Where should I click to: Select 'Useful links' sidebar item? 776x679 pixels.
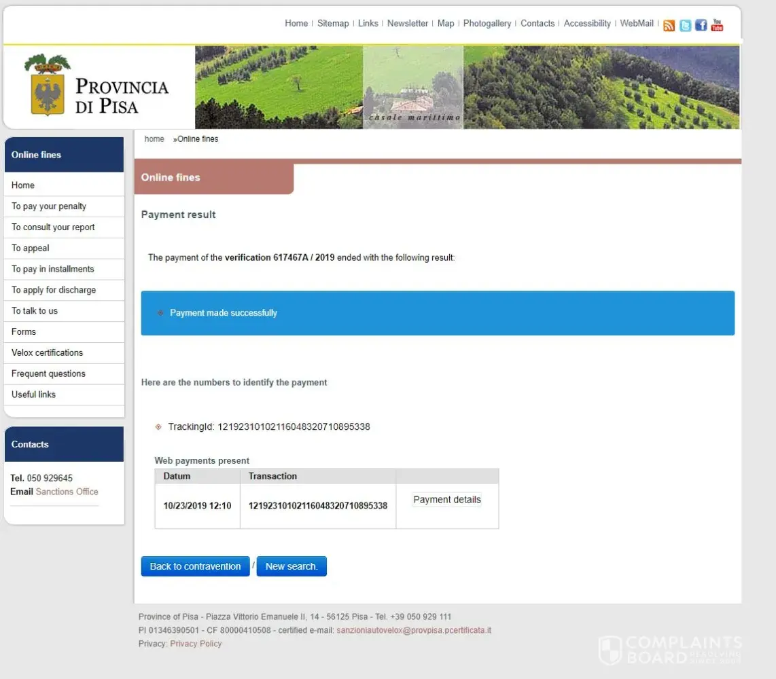pos(65,394)
